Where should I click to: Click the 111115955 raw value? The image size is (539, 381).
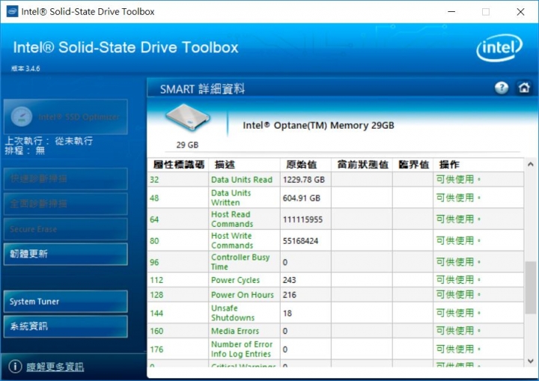click(302, 219)
